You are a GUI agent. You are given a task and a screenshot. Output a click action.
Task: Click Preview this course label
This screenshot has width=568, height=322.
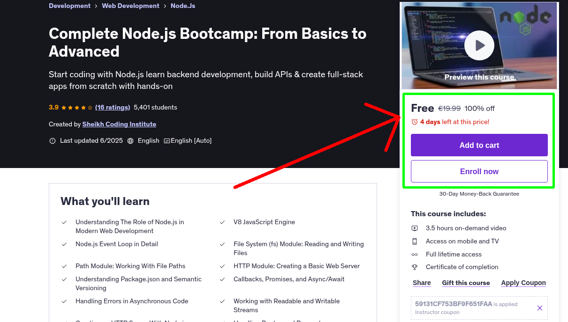[479, 77]
